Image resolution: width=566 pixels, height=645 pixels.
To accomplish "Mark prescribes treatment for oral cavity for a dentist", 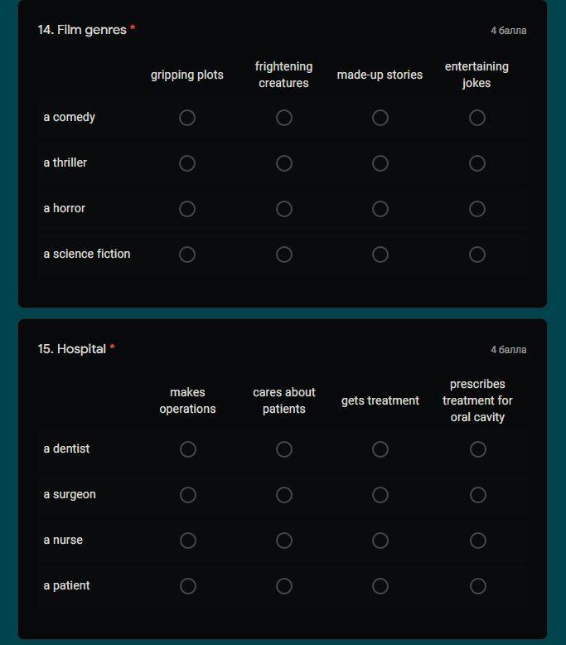I will (x=477, y=449).
